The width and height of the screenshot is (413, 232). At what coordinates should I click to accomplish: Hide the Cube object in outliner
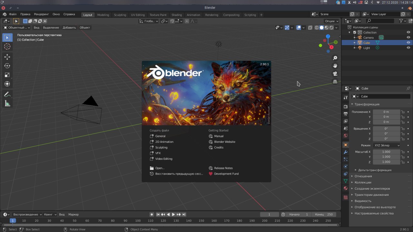(408, 43)
